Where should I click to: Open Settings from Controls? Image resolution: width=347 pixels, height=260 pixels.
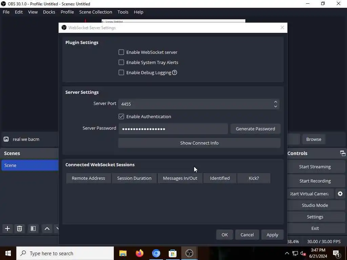pos(315,217)
